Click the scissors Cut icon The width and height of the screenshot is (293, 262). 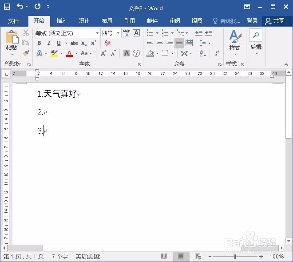coord(26,33)
